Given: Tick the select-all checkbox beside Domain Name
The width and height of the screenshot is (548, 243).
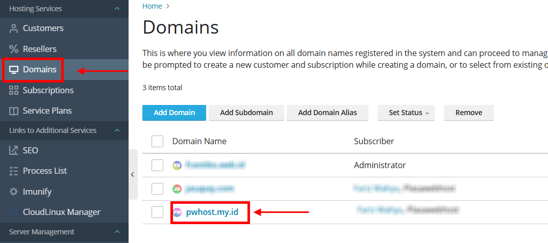Looking at the screenshot, I should click(x=157, y=142).
